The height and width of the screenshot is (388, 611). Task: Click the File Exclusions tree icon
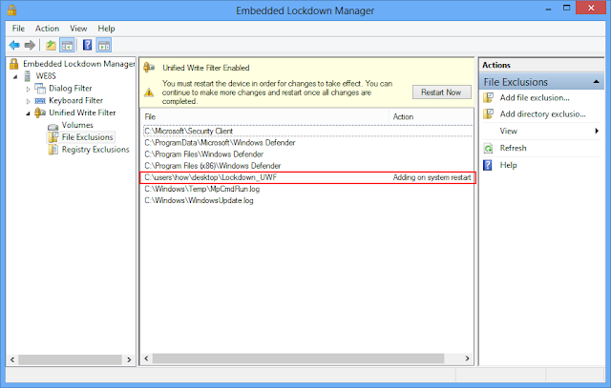53,137
